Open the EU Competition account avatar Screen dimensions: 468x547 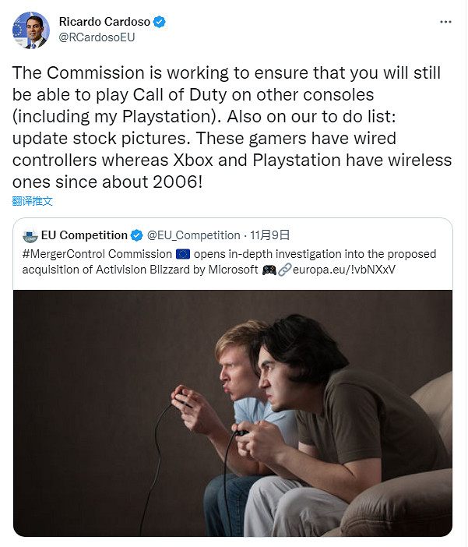[30, 235]
